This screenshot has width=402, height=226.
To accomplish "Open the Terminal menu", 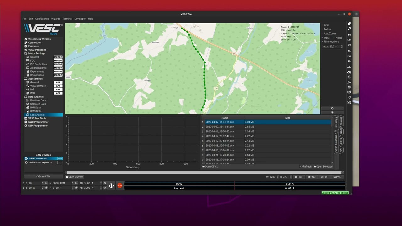I will [x=67, y=19].
